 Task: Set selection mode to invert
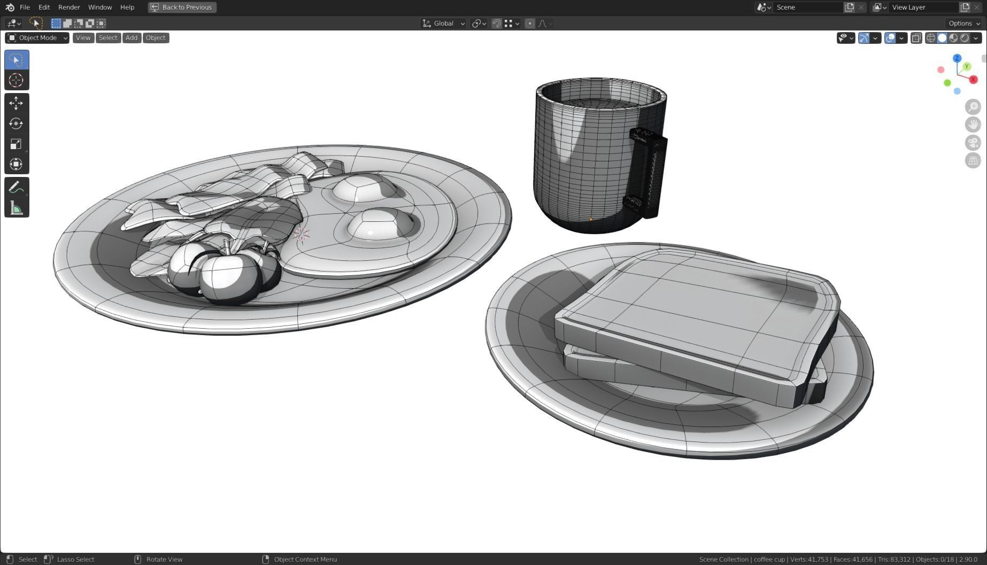coord(90,23)
